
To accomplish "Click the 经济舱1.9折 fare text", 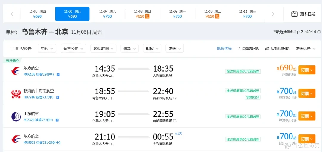I will (x=288, y=121).
